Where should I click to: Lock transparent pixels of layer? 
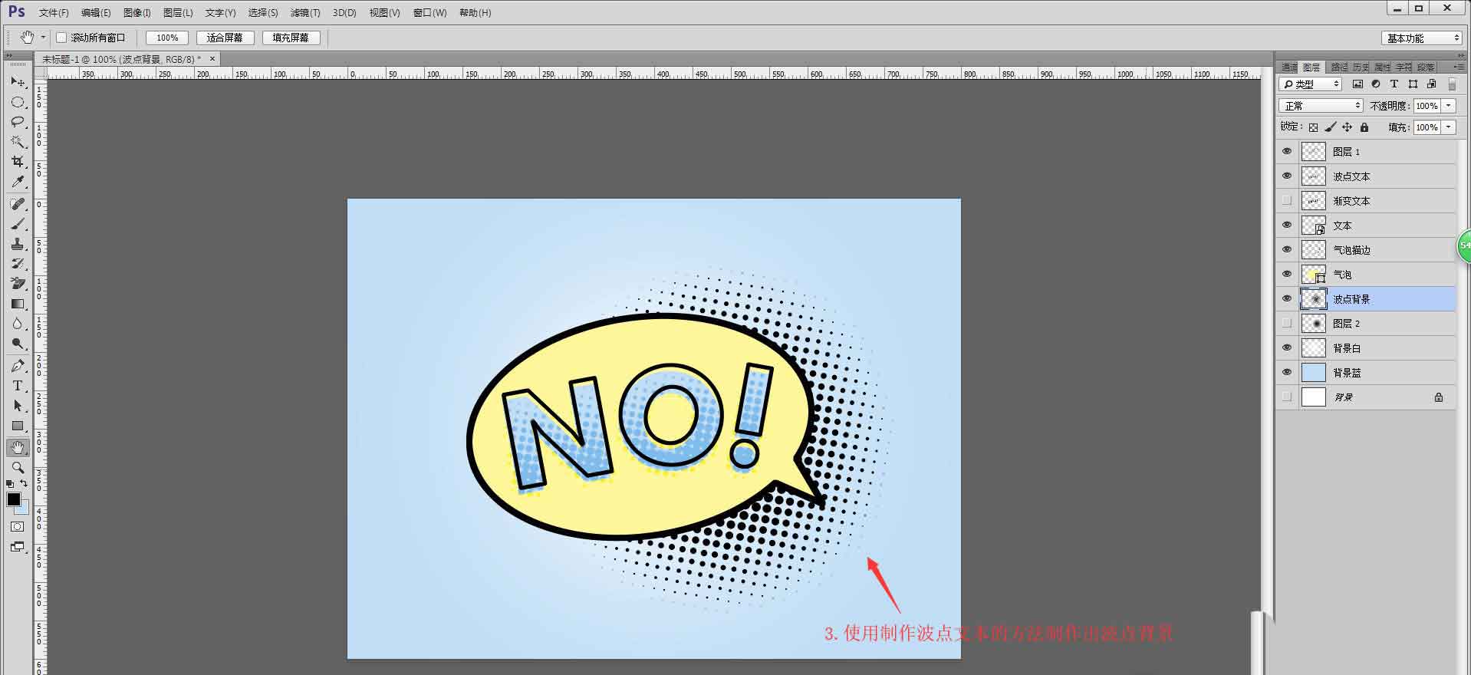coord(1313,127)
